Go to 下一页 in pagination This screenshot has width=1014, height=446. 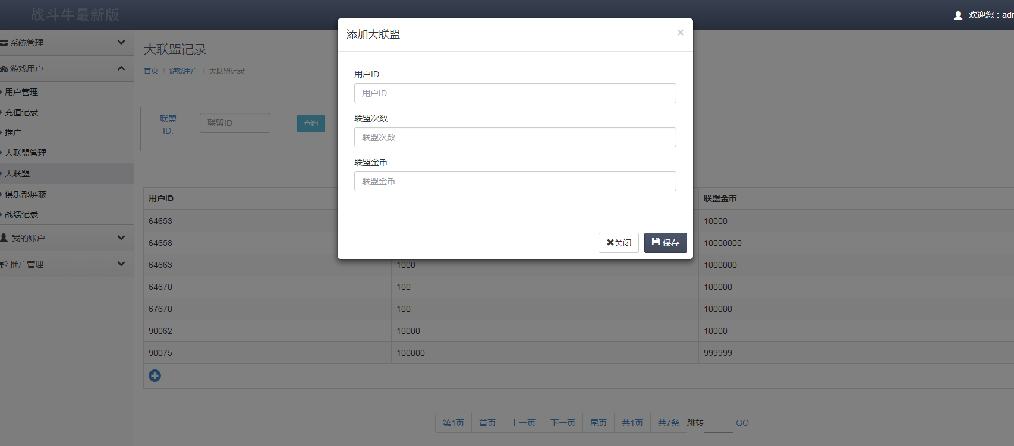[562, 423]
